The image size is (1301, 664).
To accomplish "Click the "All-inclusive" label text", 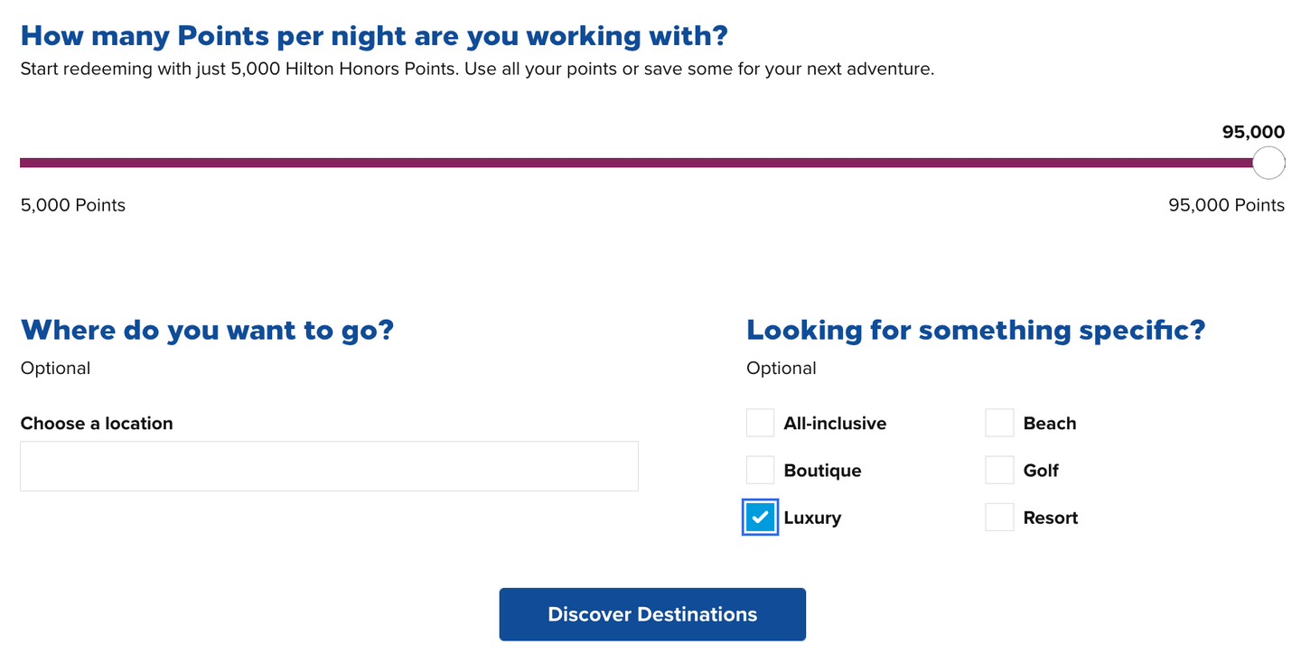I will pos(835,424).
